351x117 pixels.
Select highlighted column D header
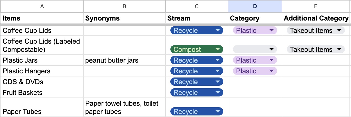(255, 6)
